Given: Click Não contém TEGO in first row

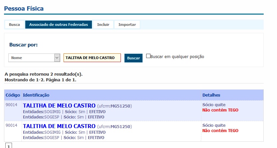Looking at the screenshot, I should tap(220, 110).
